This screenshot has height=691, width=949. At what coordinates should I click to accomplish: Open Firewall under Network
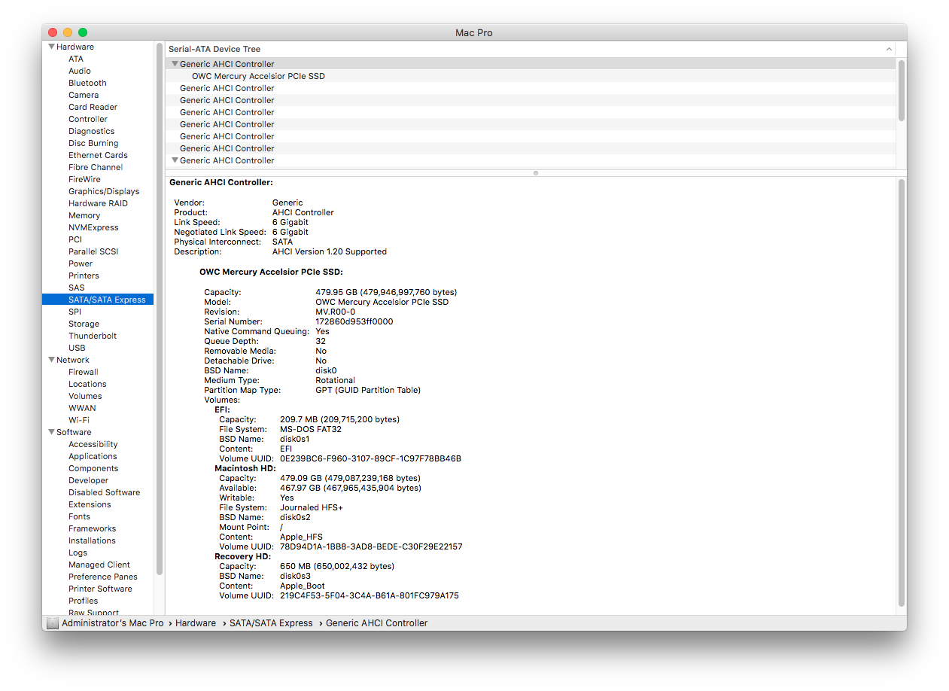point(84,372)
